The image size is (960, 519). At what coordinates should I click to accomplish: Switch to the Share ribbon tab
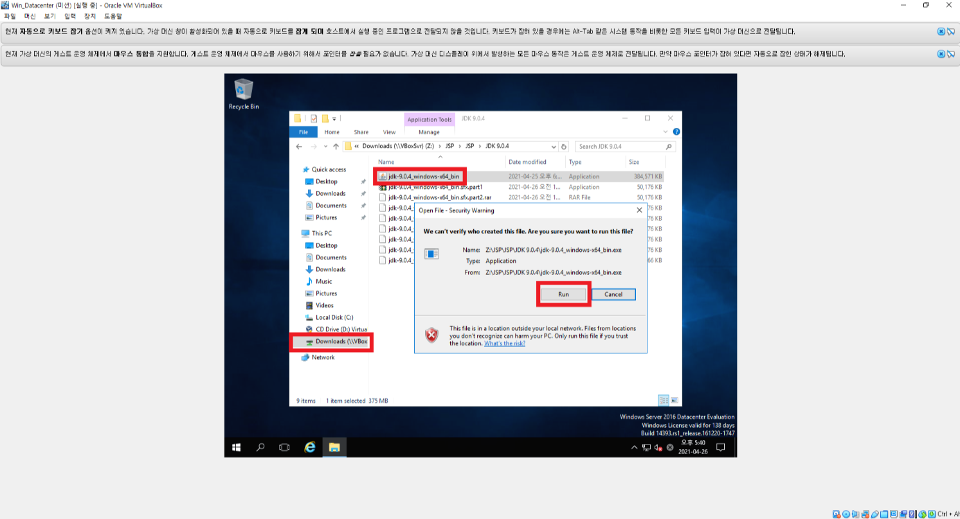(x=361, y=132)
